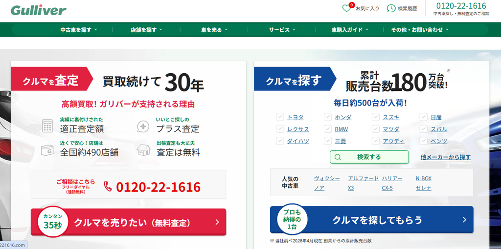The image size is (501, 249).
Task: Open N-BOX popular car link
Action: click(x=424, y=179)
